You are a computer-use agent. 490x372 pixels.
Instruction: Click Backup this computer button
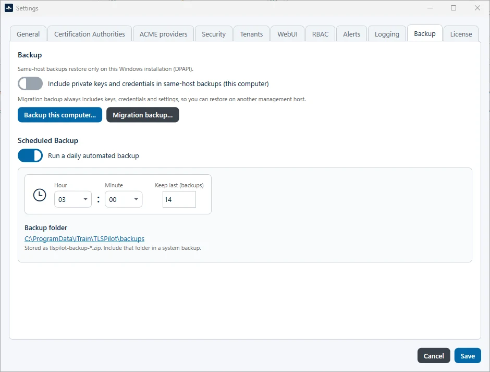[x=60, y=115]
